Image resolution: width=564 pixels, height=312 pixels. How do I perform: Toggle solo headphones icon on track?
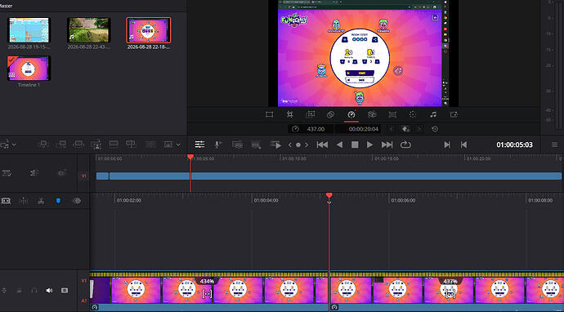34,291
